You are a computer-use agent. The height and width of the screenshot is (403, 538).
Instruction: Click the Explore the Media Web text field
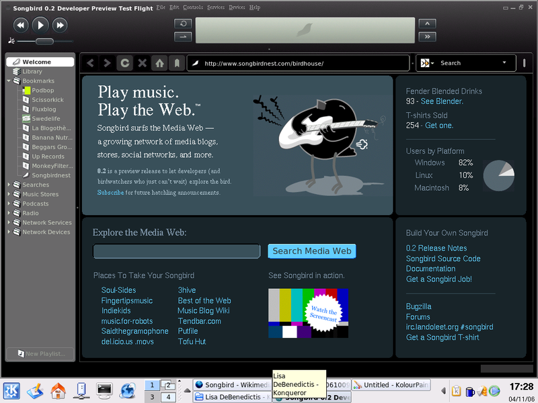tap(176, 251)
